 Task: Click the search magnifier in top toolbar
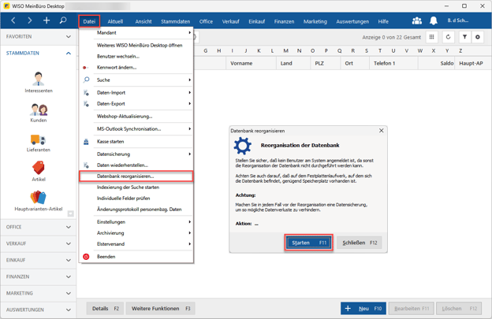point(63,20)
